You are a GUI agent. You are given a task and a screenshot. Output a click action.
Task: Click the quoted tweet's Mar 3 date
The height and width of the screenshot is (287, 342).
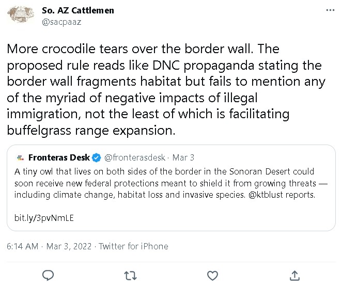tap(183, 157)
